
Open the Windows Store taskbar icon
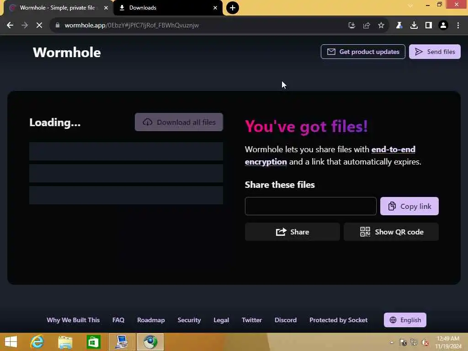point(93,342)
